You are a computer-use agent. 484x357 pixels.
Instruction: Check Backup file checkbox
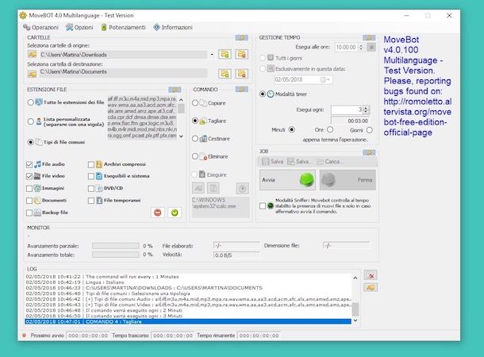coord(29,213)
